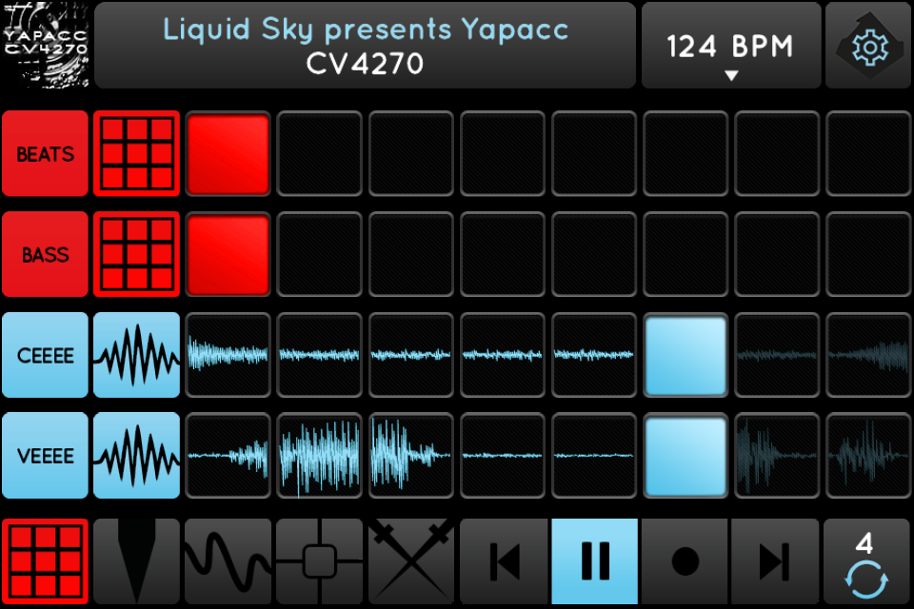Trigger the fourth clip in VEEEE row
Screen dimensions: 914x609
click(503, 455)
